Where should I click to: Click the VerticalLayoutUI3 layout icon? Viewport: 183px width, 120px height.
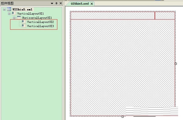coord(24,26)
